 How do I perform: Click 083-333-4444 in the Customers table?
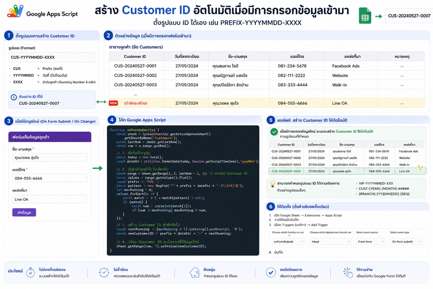click(292, 84)
